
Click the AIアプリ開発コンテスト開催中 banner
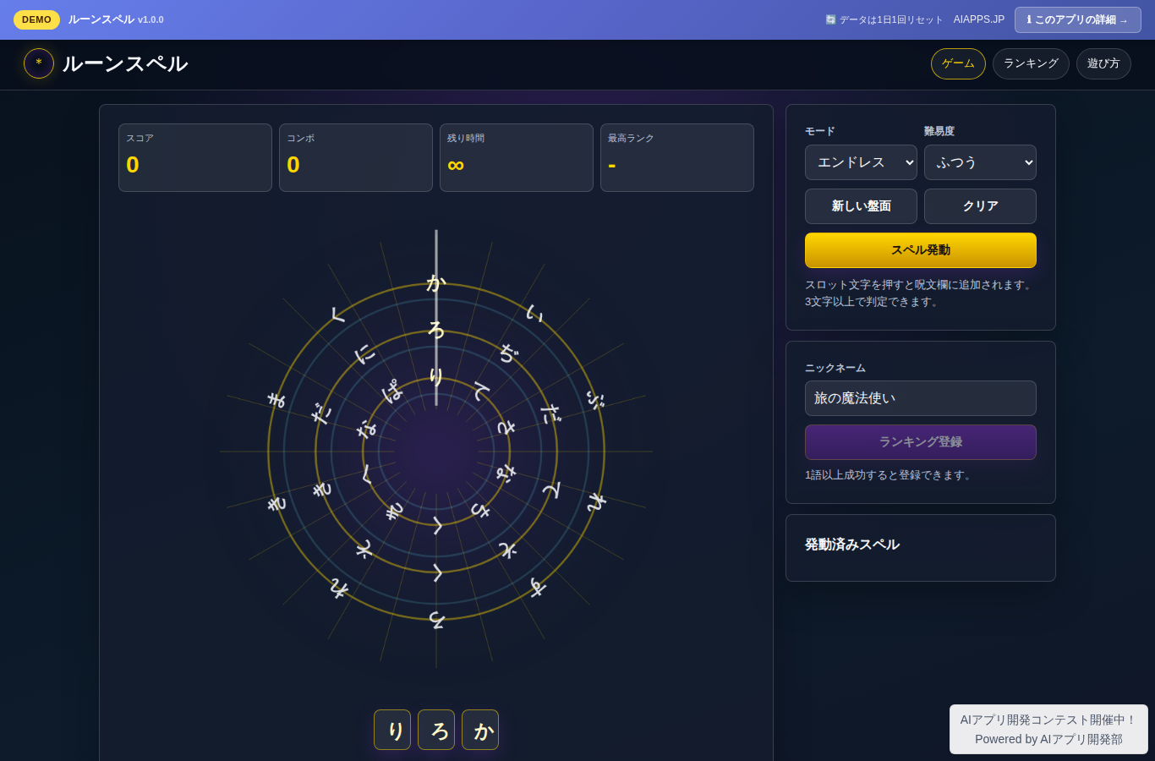1048,729
